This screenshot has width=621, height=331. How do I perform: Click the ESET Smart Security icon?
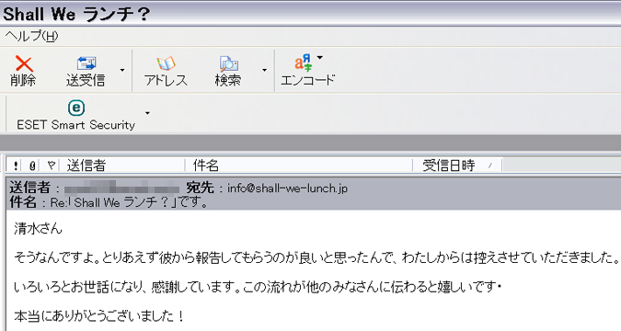point(76,108)
